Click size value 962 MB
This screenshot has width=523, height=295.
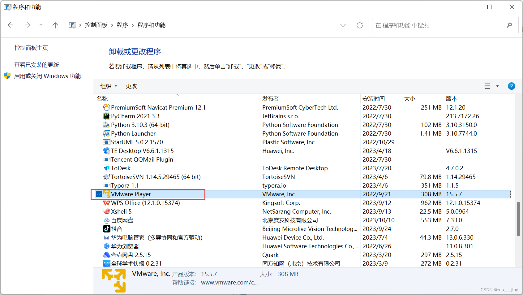click(x=431, y=203)
